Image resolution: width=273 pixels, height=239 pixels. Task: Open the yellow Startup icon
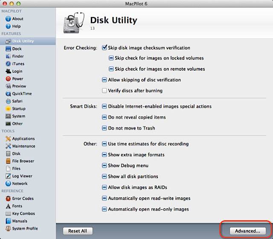coord(8,109)
